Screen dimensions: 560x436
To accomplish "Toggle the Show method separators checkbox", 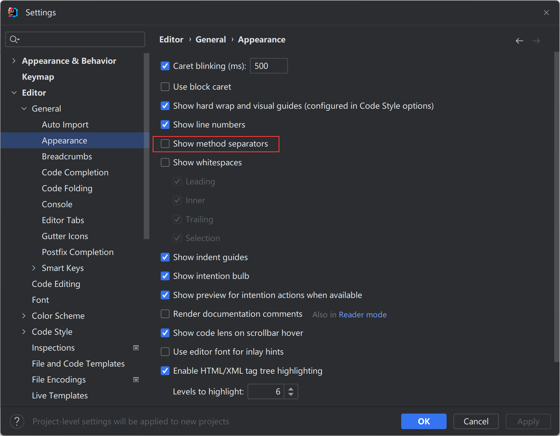I will (x=165, y=144).
